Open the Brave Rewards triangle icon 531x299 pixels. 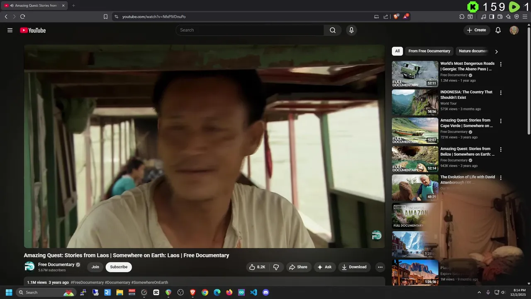click(x=406, y=17)
